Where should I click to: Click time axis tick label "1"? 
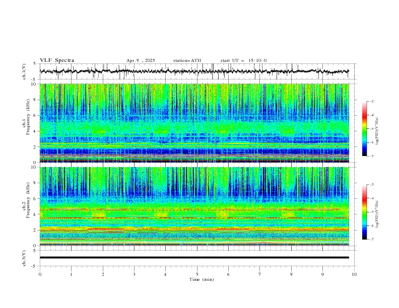[71, 274]
